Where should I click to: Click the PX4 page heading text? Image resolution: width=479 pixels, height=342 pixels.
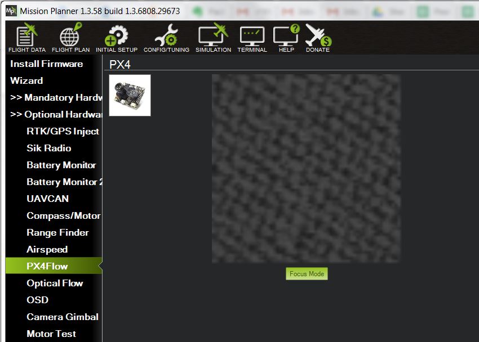pos(119,65)
